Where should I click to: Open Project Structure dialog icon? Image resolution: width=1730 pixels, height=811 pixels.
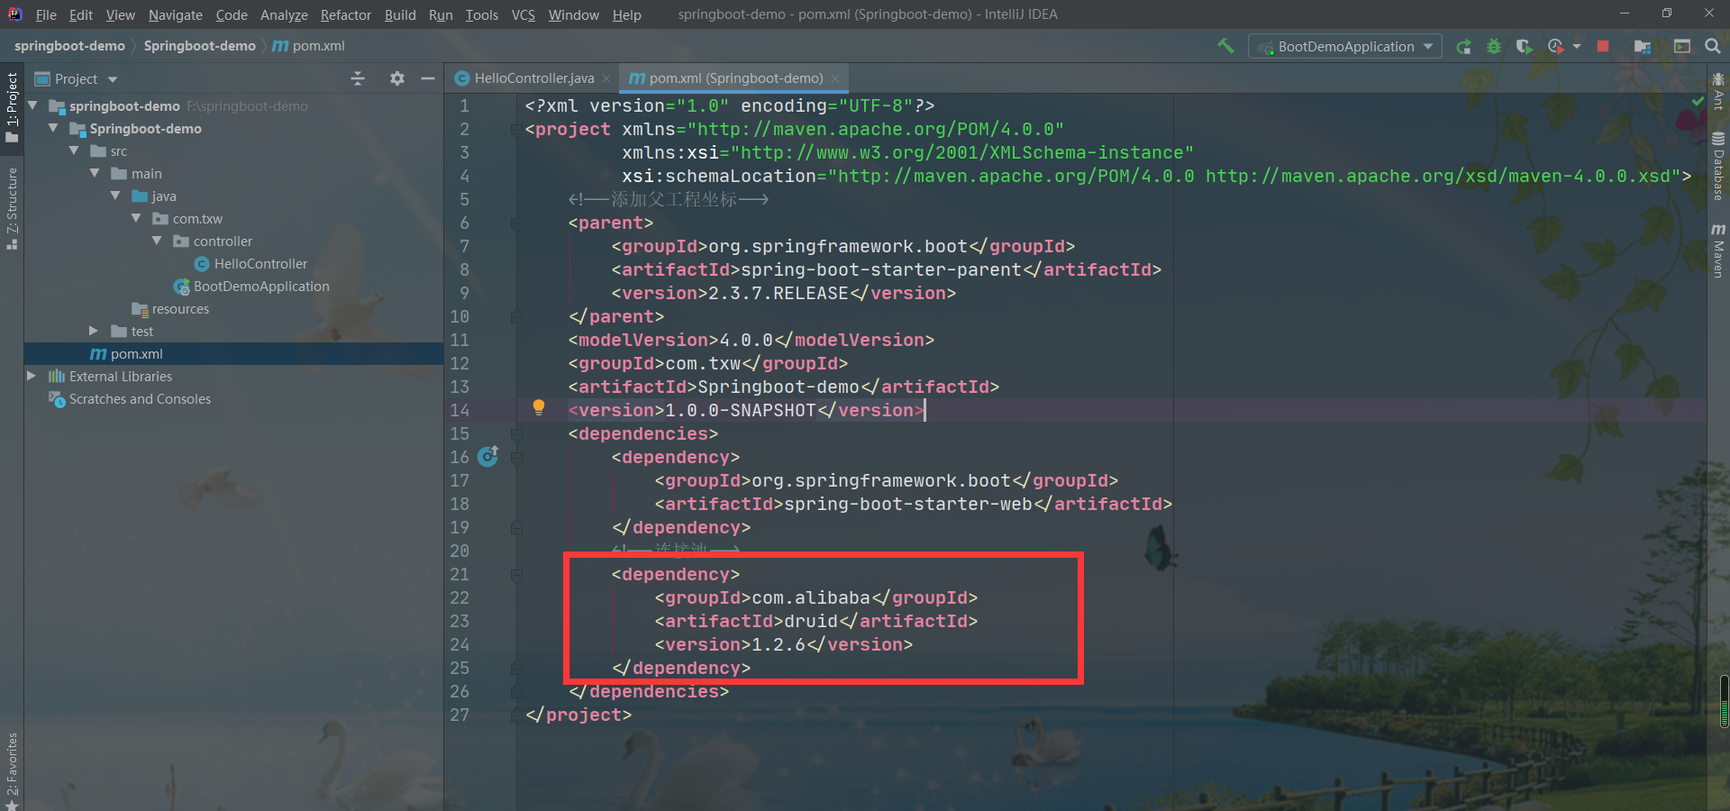click(x=1643, y=46)
